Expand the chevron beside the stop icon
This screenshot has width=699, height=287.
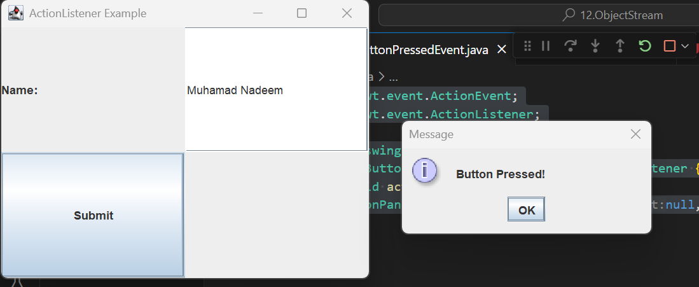click(685, 46)
